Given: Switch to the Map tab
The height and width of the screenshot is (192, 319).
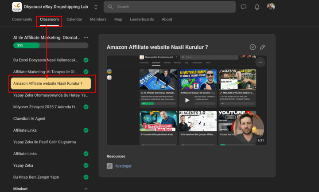Looking at the screenshot, I should coord(118,20).
